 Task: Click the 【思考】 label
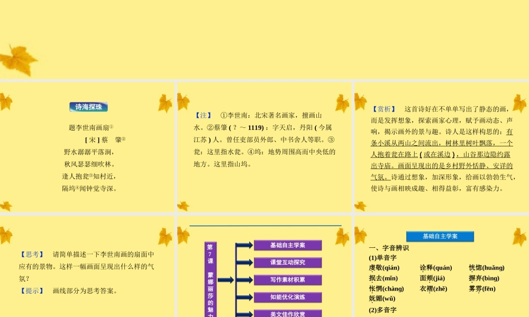click(x=32, y=254)
